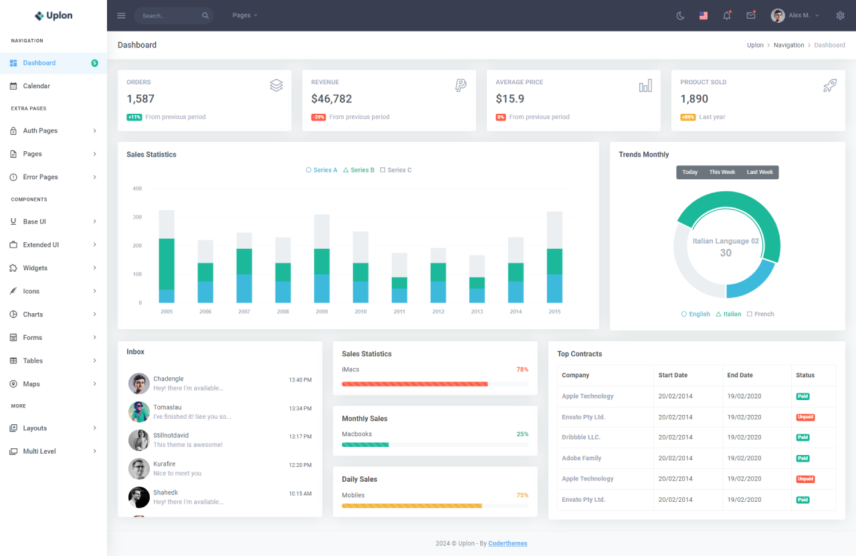The width and height of the screenshot is (856, 556).
Task: Click the Calendar sidebar icon
Action: 13,86
